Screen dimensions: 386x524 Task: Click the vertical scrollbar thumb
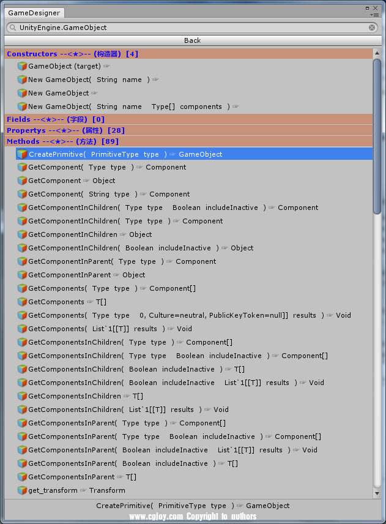click(377, 136)
